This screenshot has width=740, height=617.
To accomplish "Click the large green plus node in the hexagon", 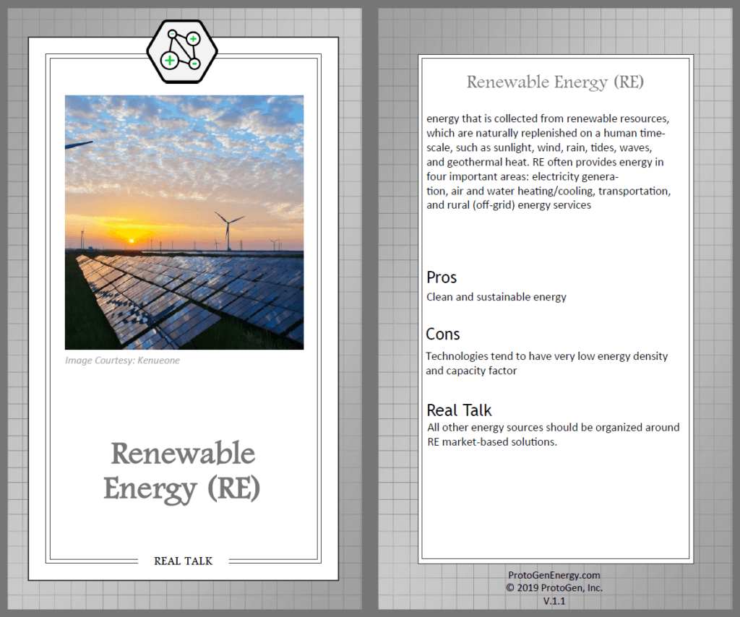I will coord(169,60).
